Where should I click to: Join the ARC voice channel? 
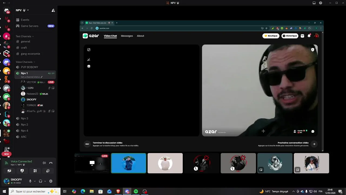(x=35, y=137)
